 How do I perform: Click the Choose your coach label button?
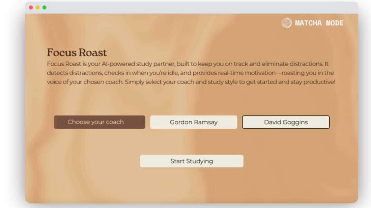(99, 122)
